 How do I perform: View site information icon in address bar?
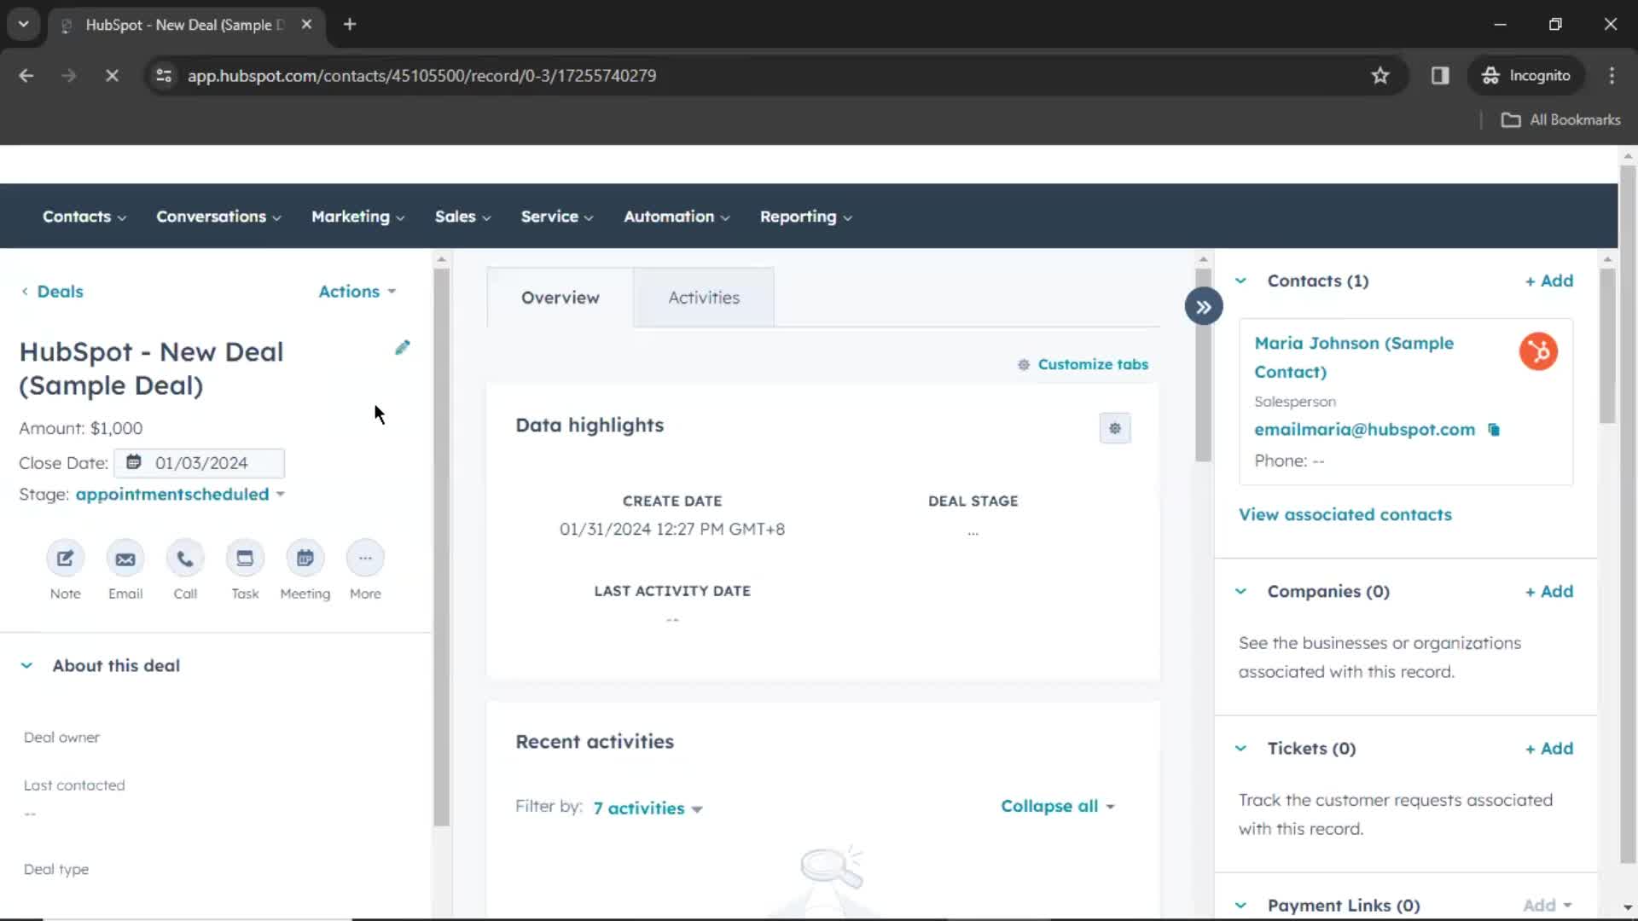tap(164, 75)
